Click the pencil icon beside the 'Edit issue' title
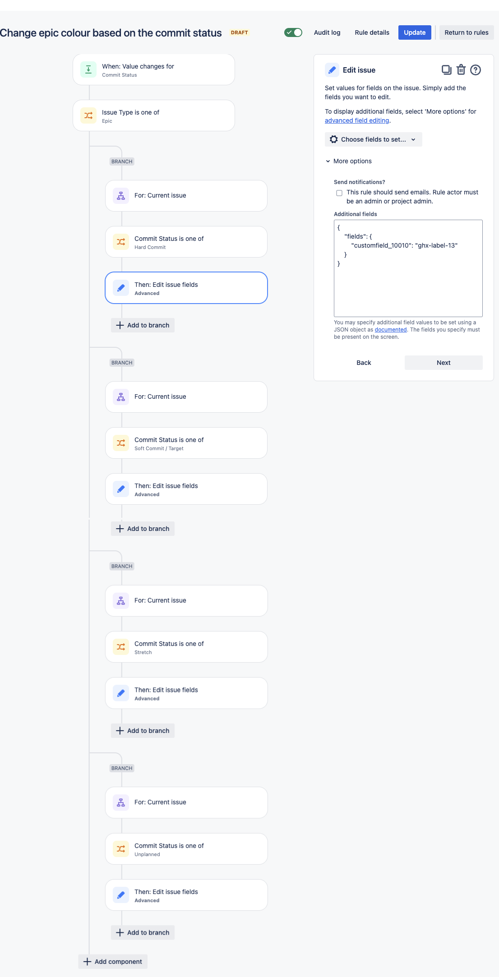The width and height of the screenshot is (499, 977). coord(332,70)
